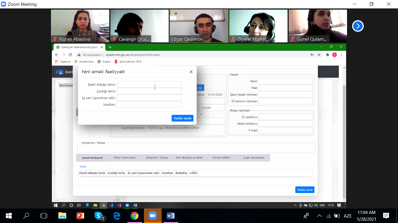Image resolution: width=398 pixels, height=223 pixels.
Task: Bookmark page with star icon
Action: (x=319, y=55)
